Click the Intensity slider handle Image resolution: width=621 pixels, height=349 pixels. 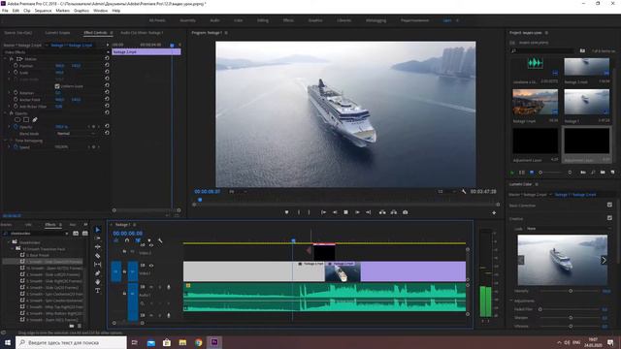pyautogui.click(x=571, y=291)
